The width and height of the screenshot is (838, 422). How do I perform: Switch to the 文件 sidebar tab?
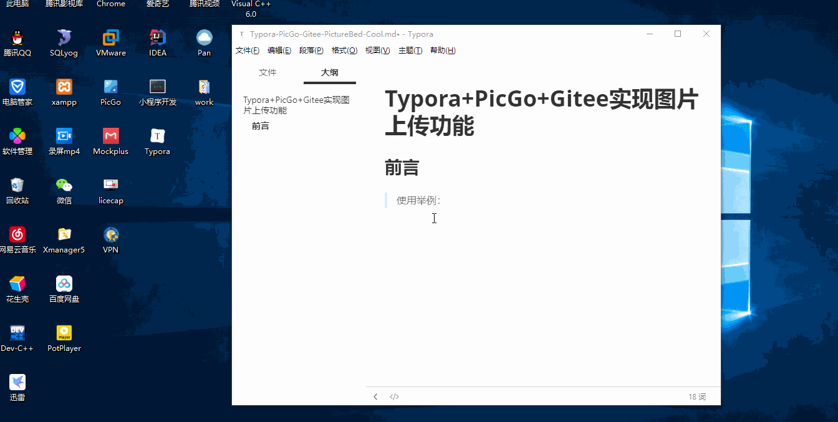coord(267,72)
